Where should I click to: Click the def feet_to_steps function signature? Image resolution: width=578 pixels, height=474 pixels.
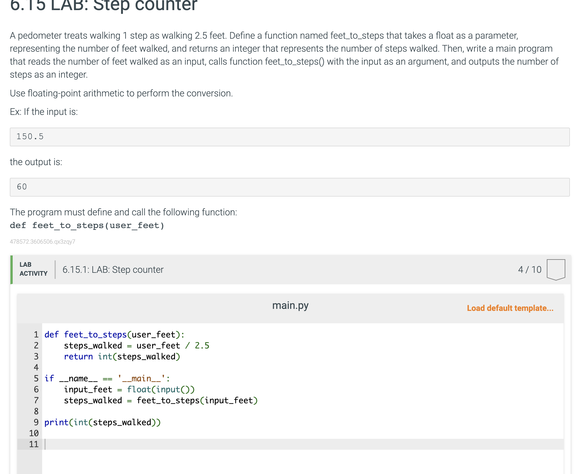point(87,225)
